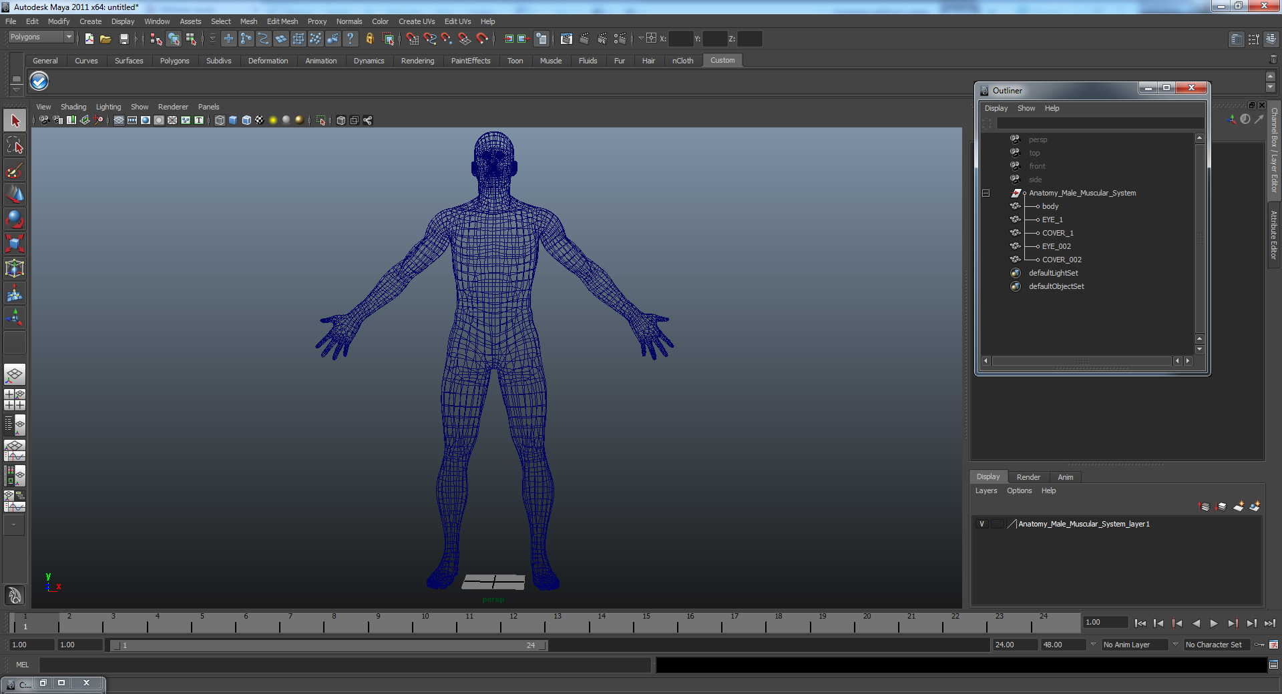Toggle select by object type mode
Screen dimensions: 1282x694
[174, 39]
